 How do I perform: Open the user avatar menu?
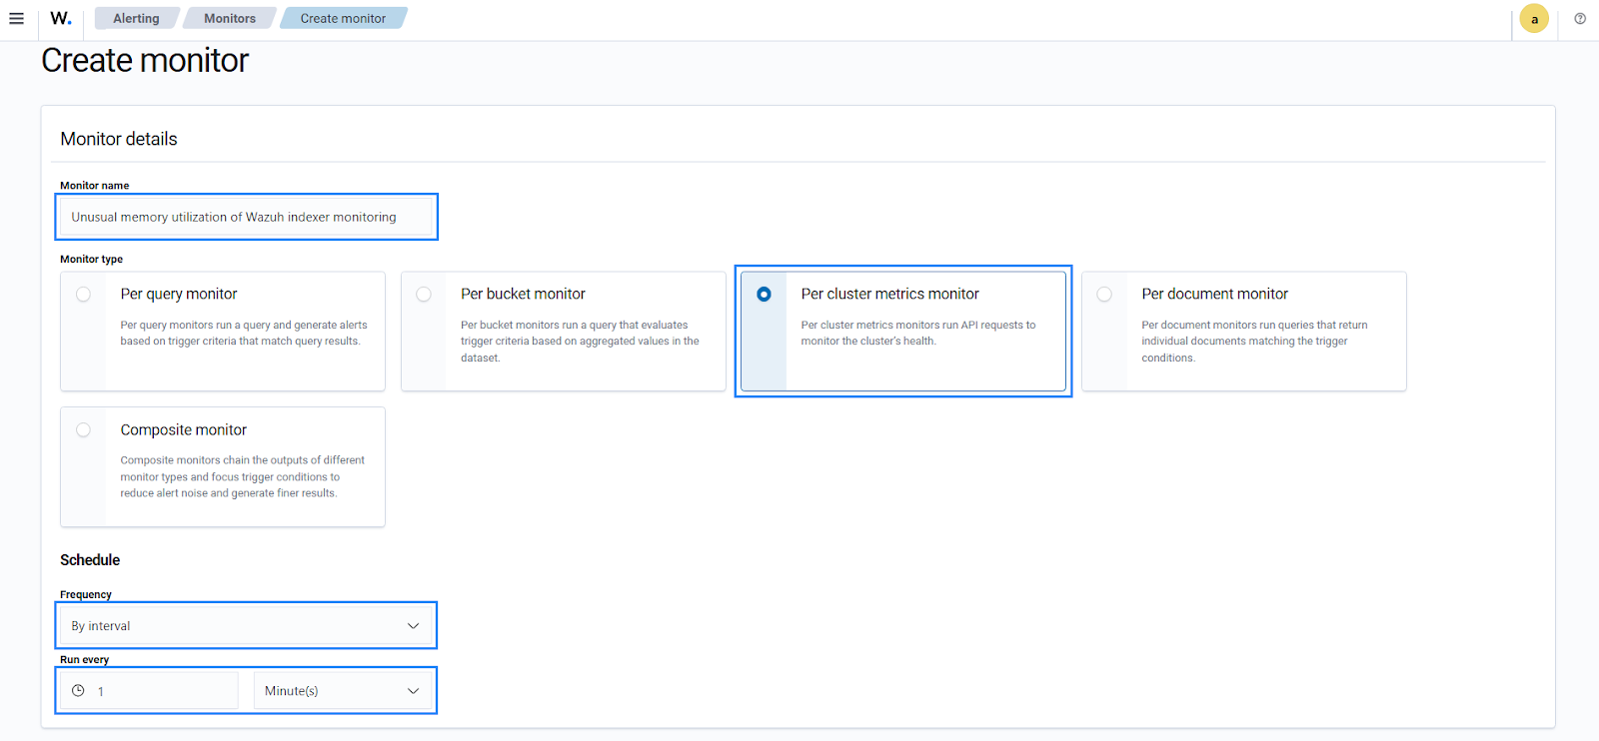[1534, 19]
